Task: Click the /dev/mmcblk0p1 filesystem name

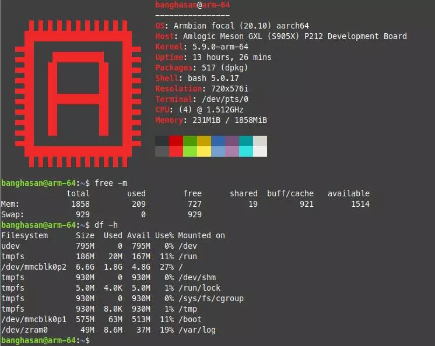Action: pos(34,319)
